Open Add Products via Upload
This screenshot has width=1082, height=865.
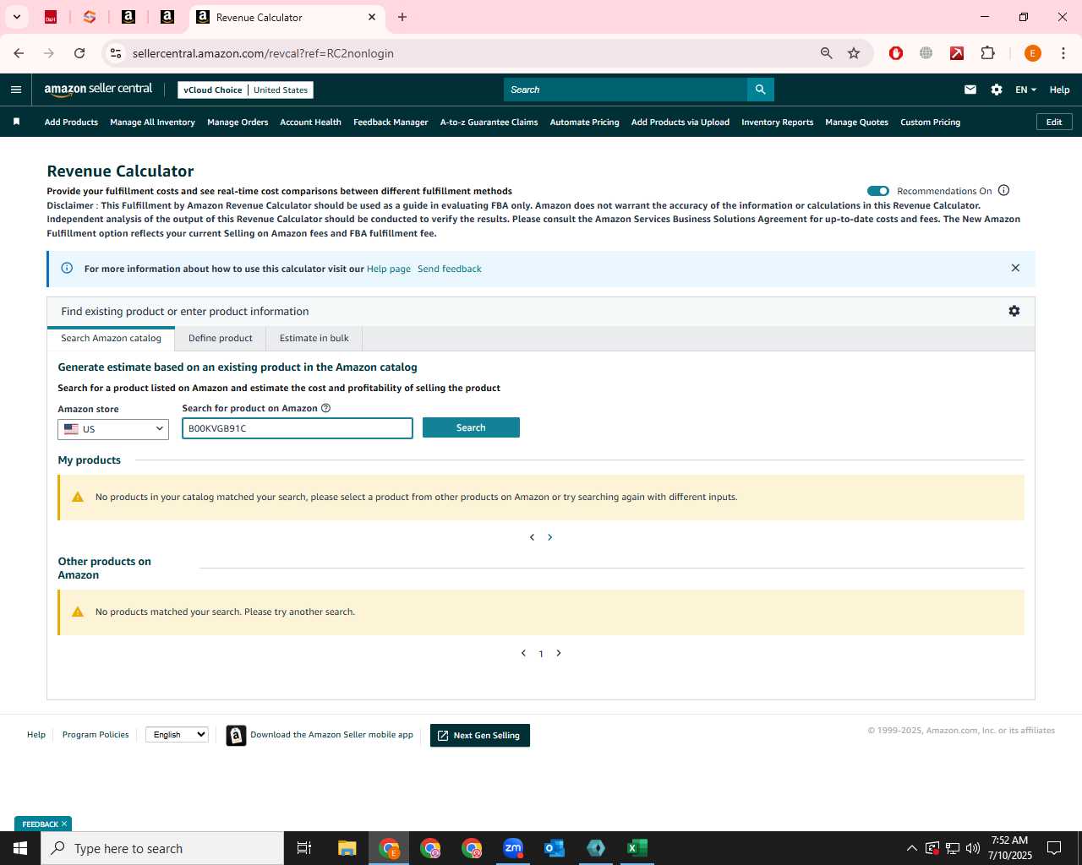(680, 122)
